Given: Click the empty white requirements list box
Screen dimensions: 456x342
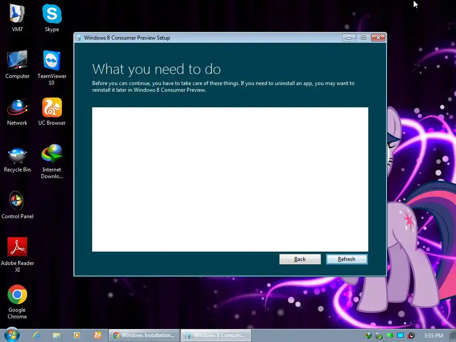Looking at the screenshot, I should (x=230, y=179).
